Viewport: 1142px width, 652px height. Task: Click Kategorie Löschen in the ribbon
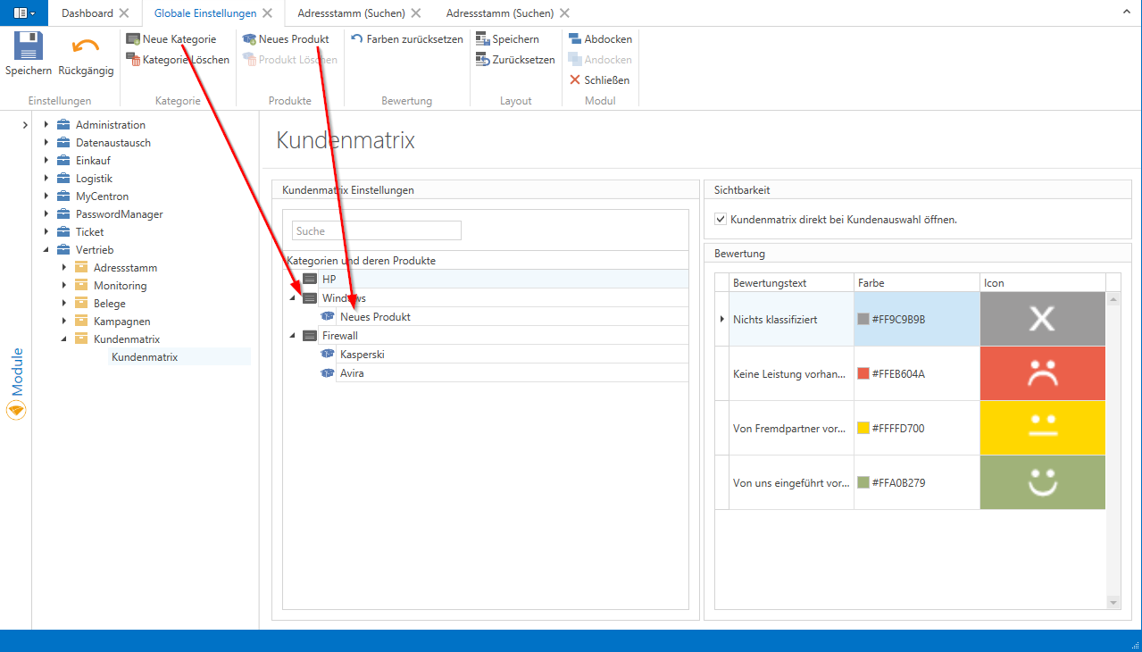pyautogui.click(x=177, y=60)
